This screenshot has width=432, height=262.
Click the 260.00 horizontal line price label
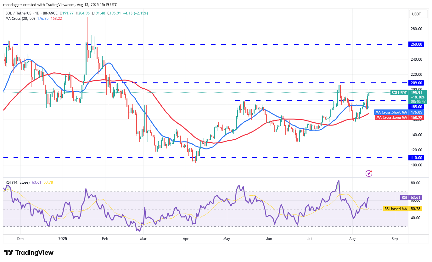(416, 44)
